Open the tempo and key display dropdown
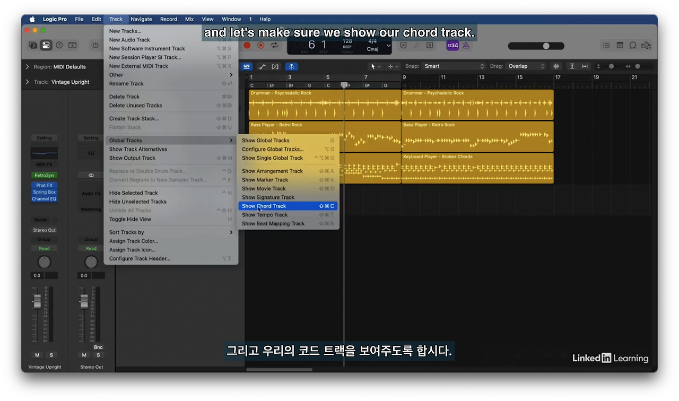This screenshot has width=679, height=401. point(389,46)
